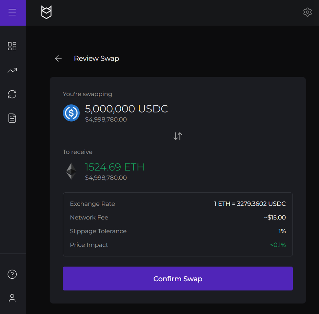
Task: Open the document history icon
Action: (x=12, y=118)
